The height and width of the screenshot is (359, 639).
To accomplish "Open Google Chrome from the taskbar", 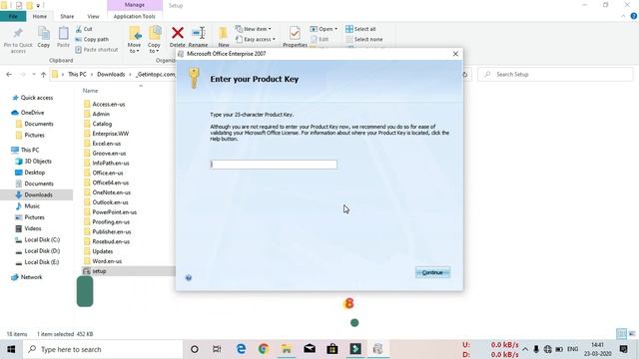I will point(264,349).
